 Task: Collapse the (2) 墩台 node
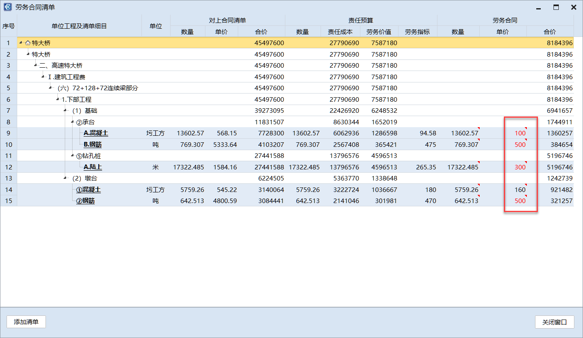point(65,178)
